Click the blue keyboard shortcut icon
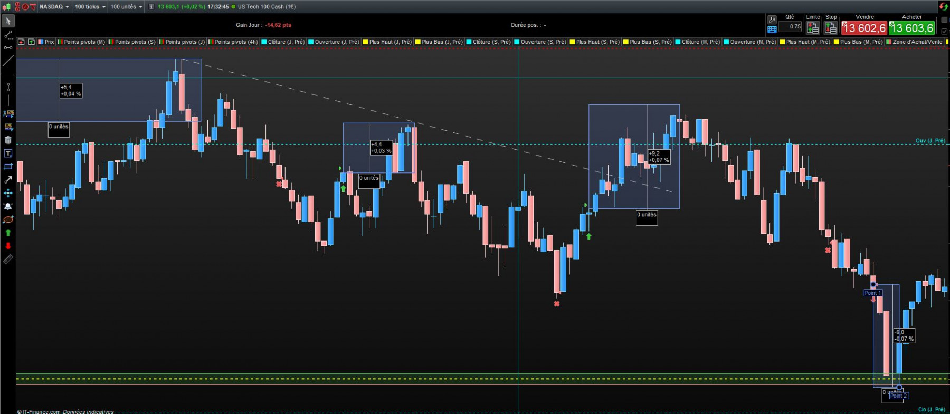950x414 pixels. pyautogui.click(x=772, y=30)
